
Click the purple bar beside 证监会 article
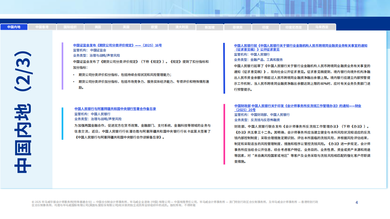pos(62,66)
